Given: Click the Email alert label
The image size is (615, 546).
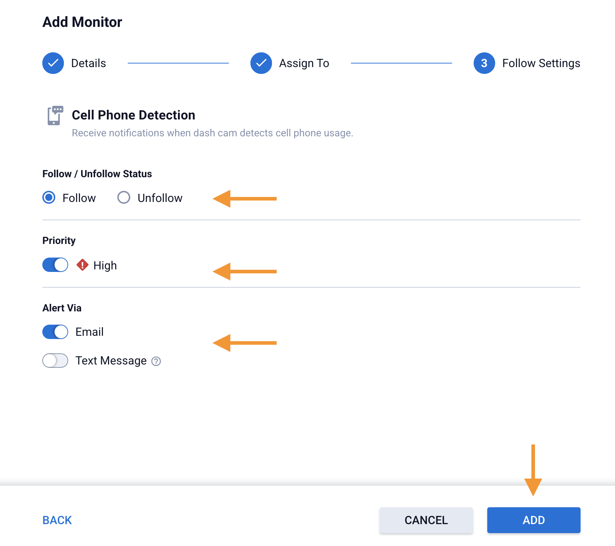Looking at the screenshot, I should (89, 332).
